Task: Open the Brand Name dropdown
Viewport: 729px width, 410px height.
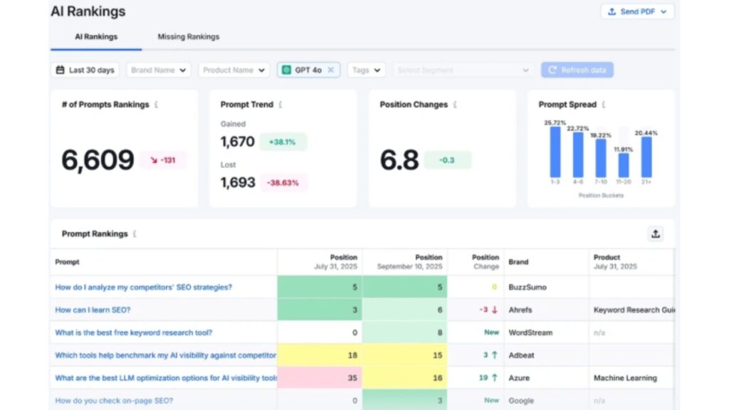Action: [157, 70]
